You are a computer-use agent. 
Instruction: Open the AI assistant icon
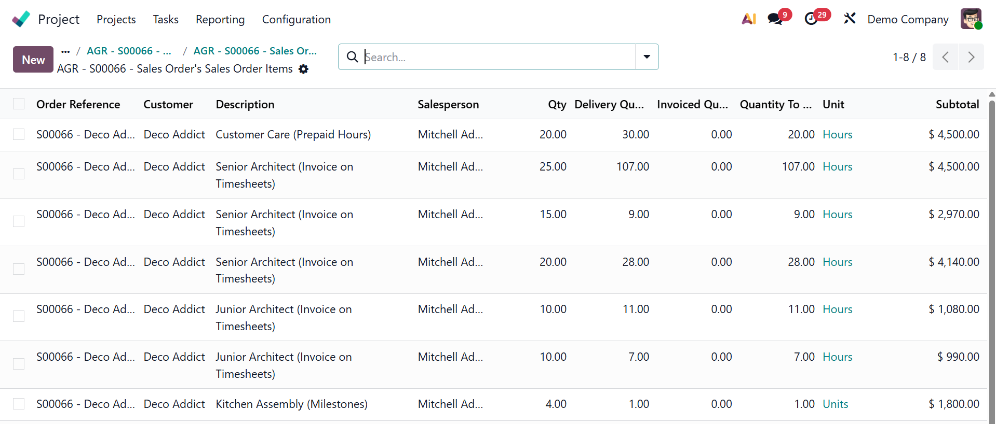pyautogui.click(x=748, y=19)
